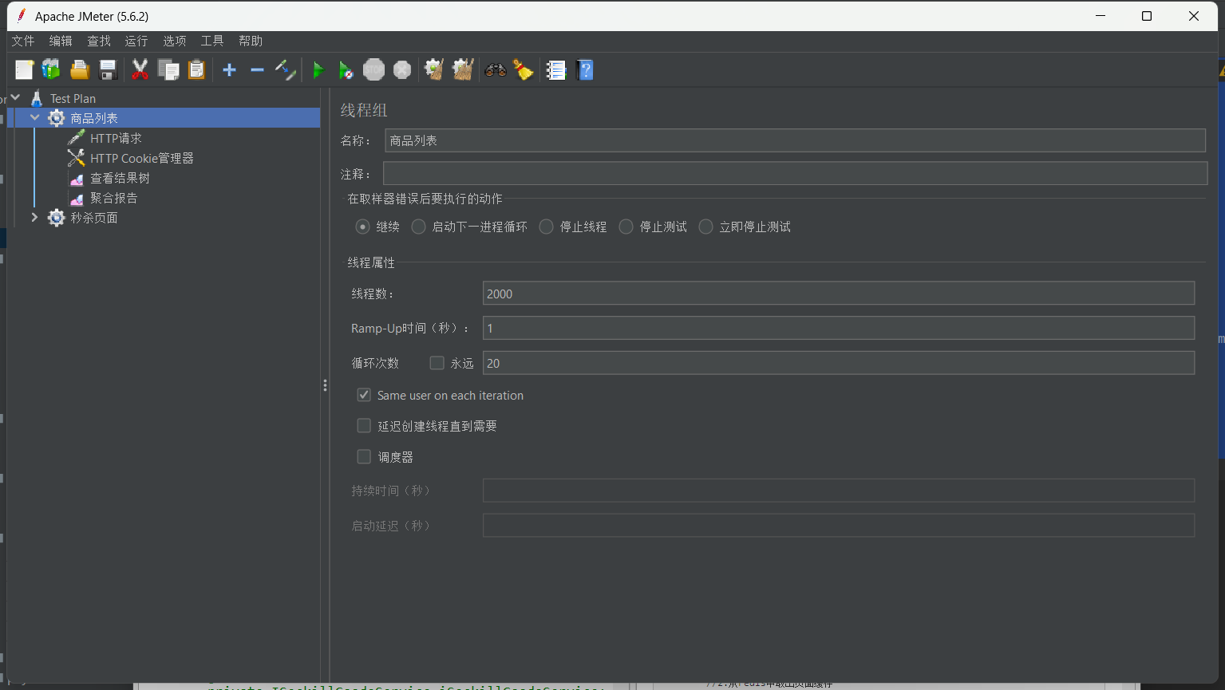1225x690 pixels.
Task: Click the minus Collapse All icon
Action: 257,70
